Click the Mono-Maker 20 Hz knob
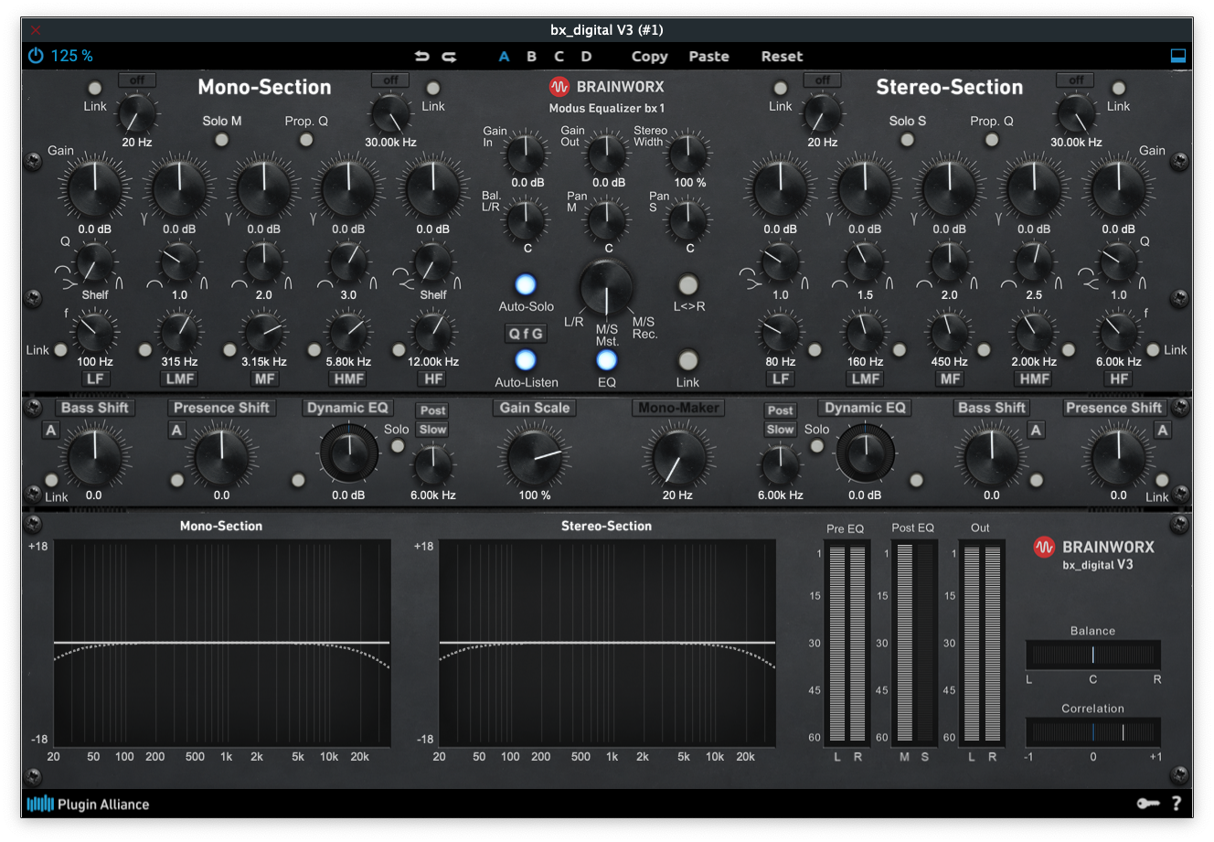Image resolution: width=1214 pixels, height=842 pixels. (x=677, y=457)
